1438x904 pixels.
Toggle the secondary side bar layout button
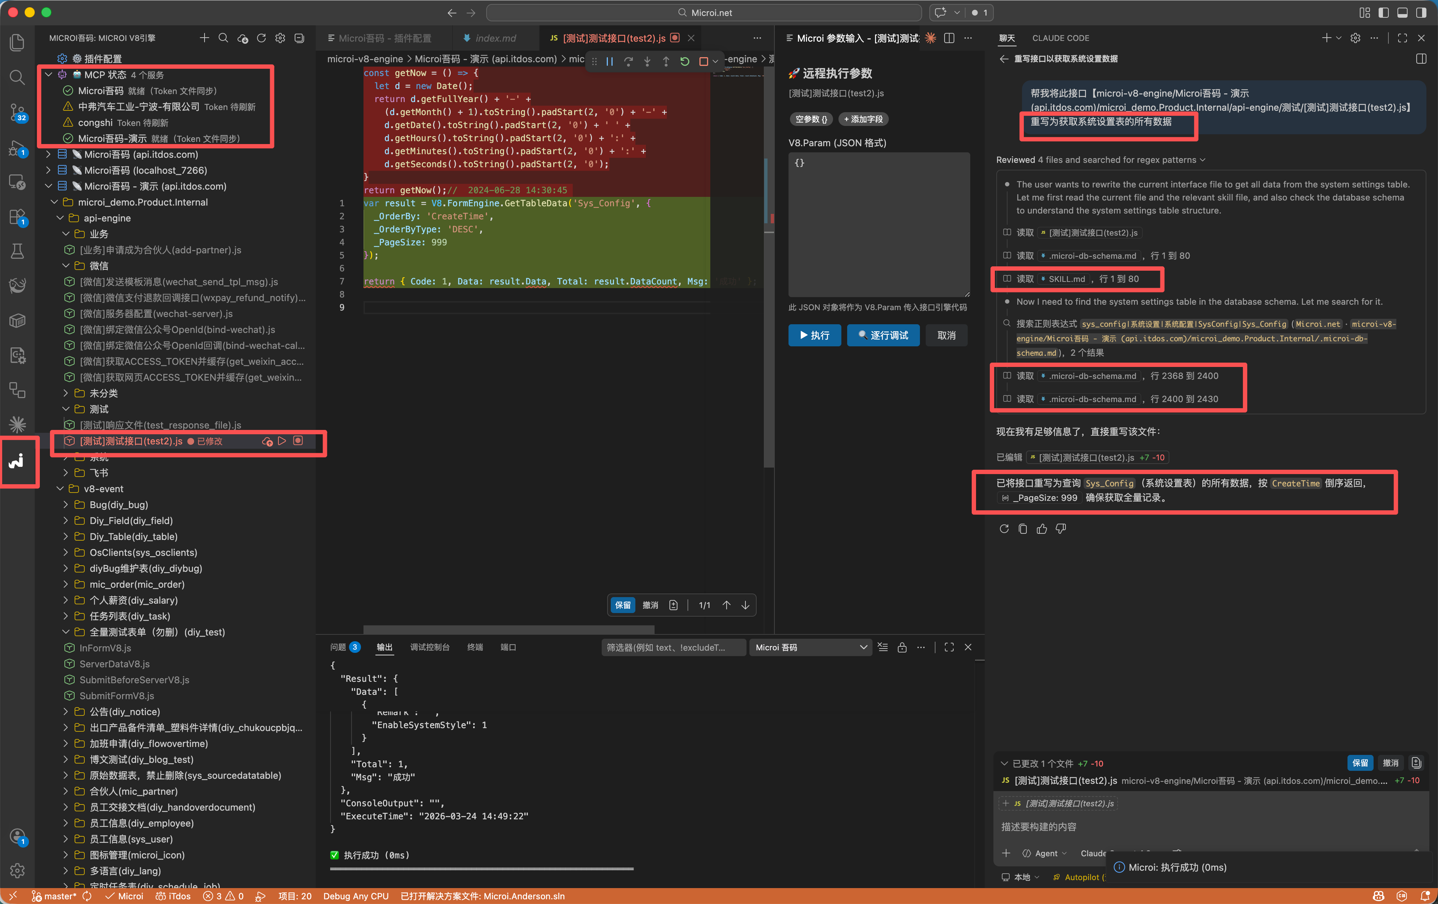(1421, 13)
